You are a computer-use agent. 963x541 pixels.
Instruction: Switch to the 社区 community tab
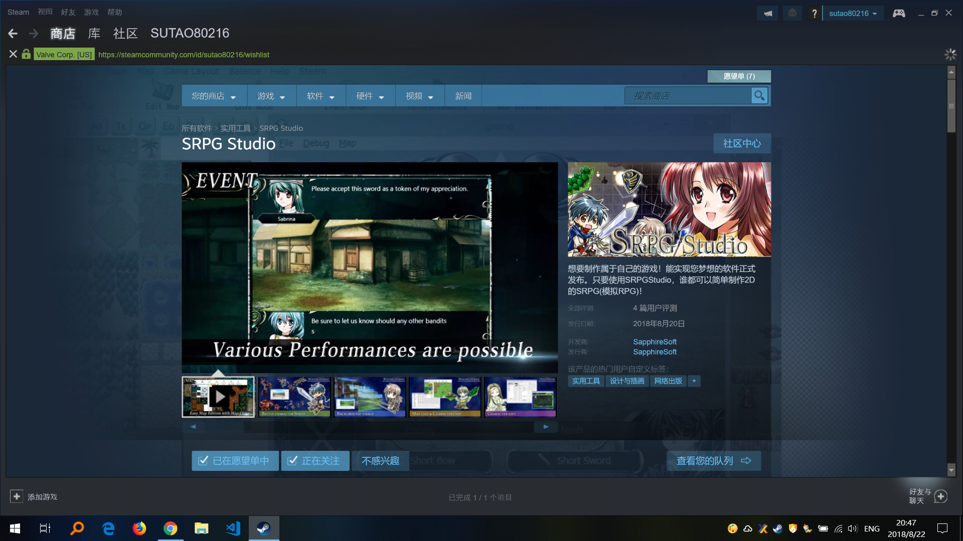[125, 34]
